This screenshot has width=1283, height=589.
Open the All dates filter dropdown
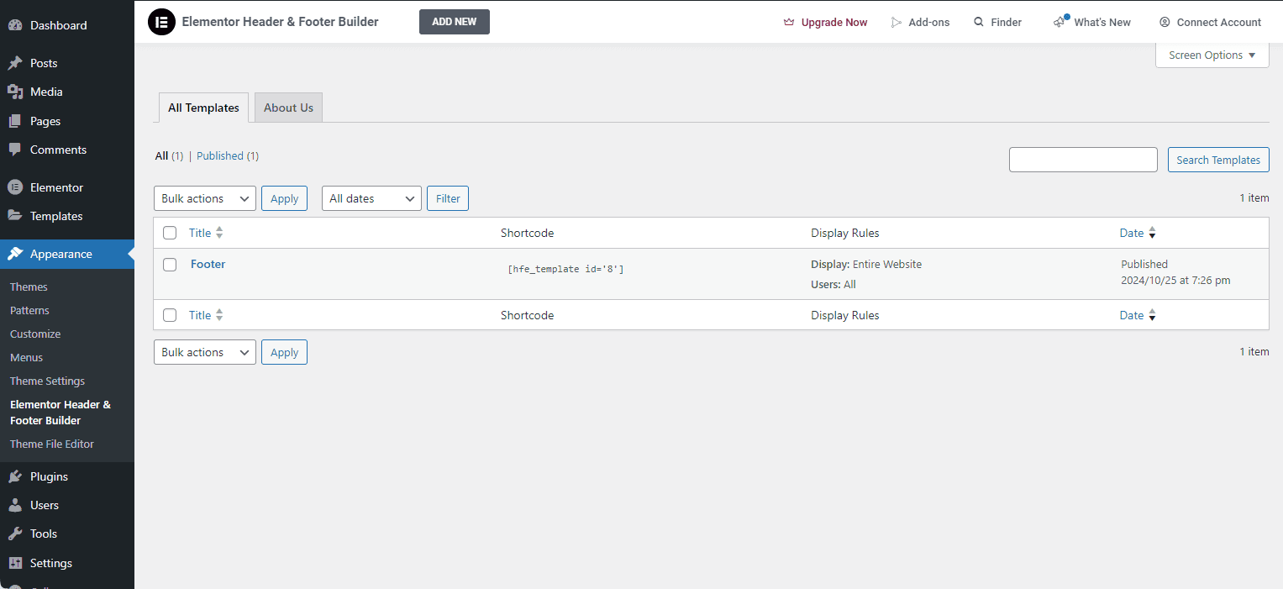[x=371, y=198]
